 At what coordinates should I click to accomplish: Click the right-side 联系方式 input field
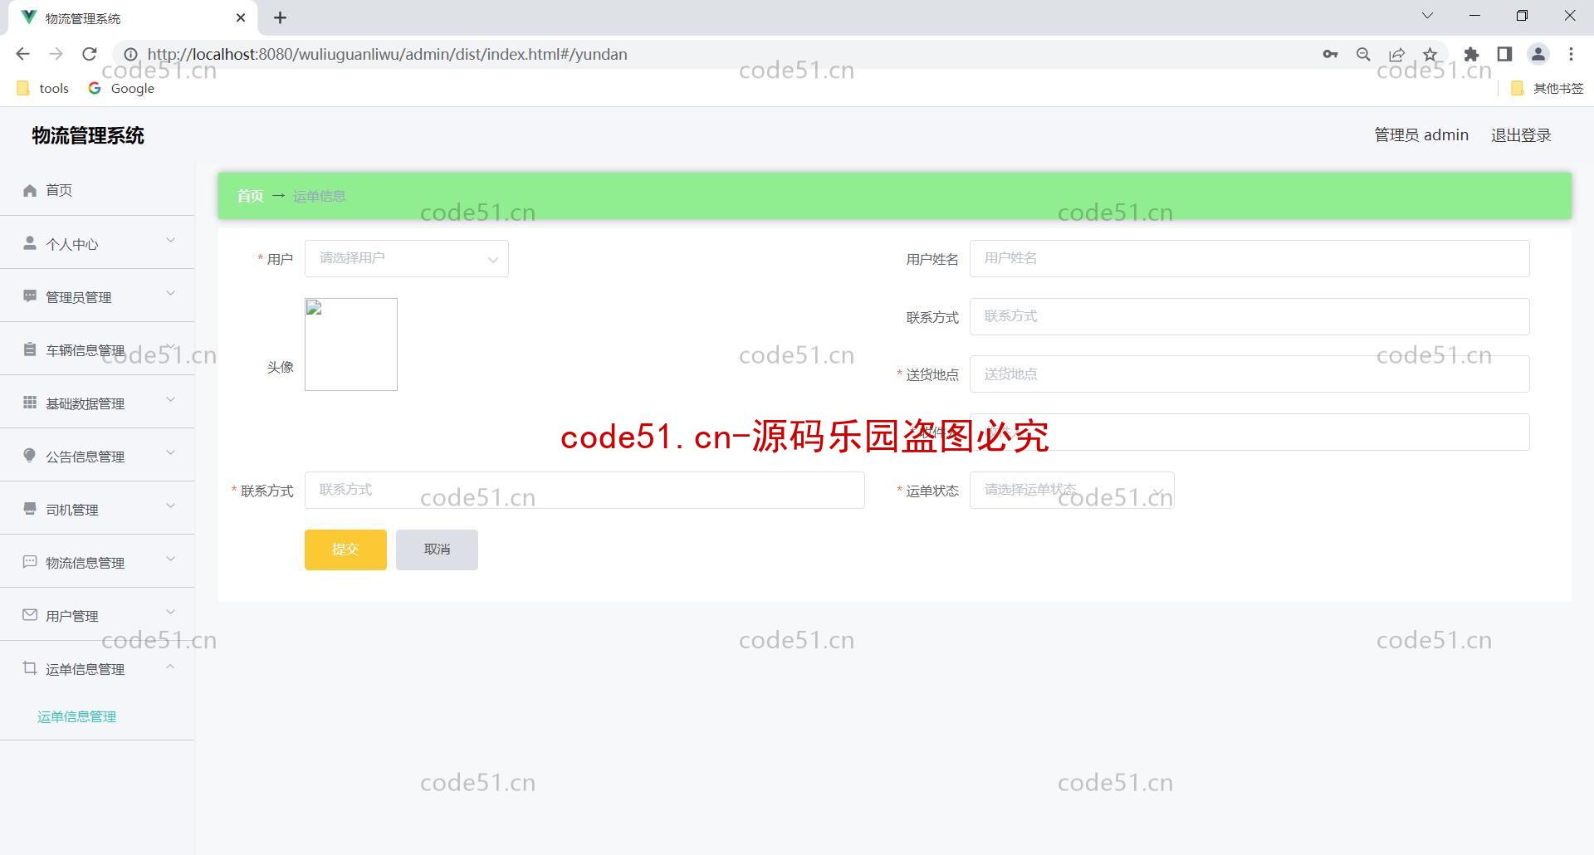pyautogui.click(x=1249, y=316)
